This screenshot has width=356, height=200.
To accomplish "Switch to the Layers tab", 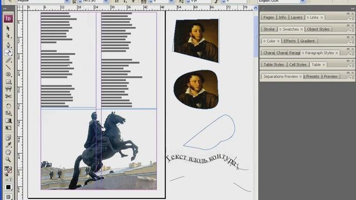I will [x=296, y=17].
